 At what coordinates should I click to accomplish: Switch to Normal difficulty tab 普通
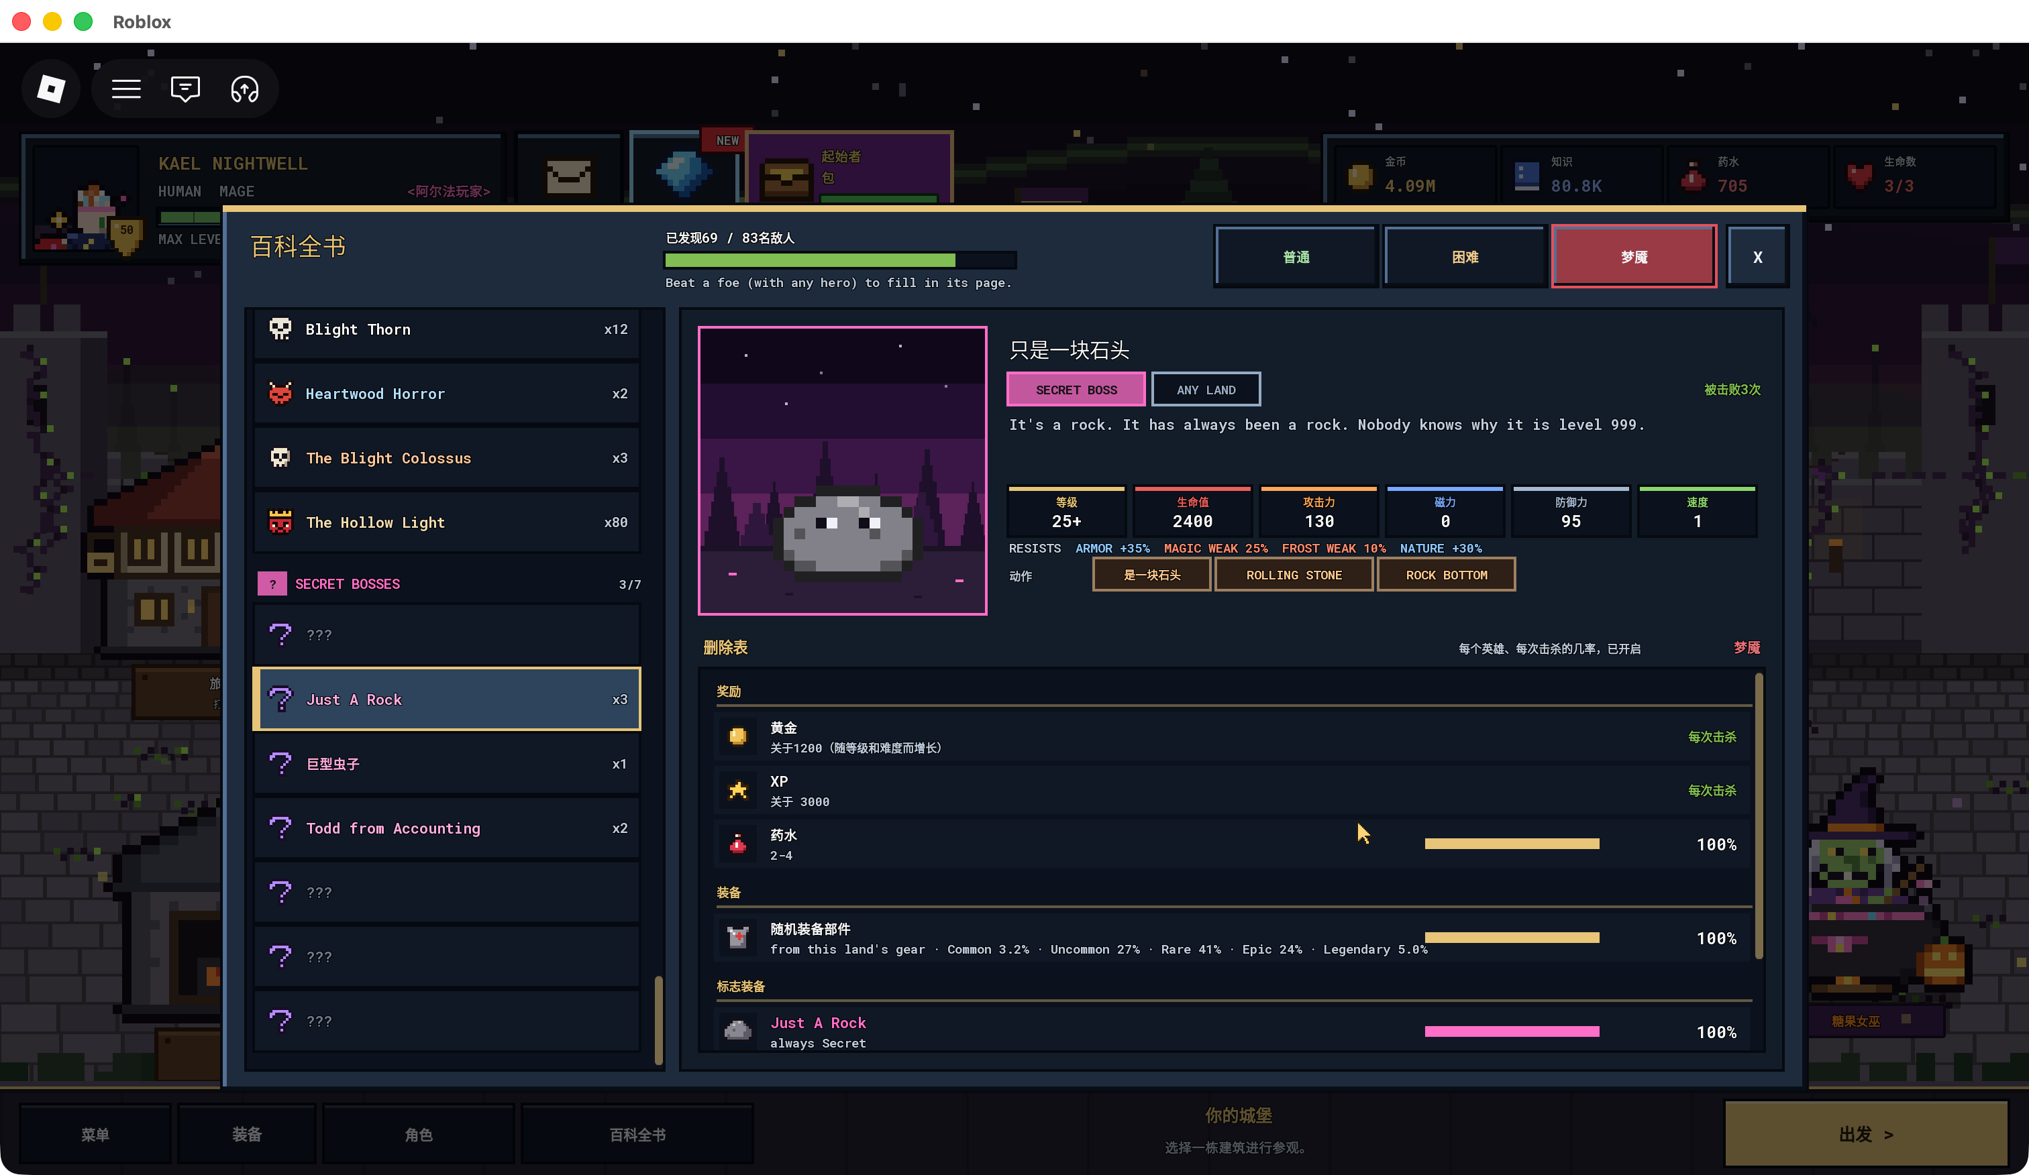point(1296,257)
